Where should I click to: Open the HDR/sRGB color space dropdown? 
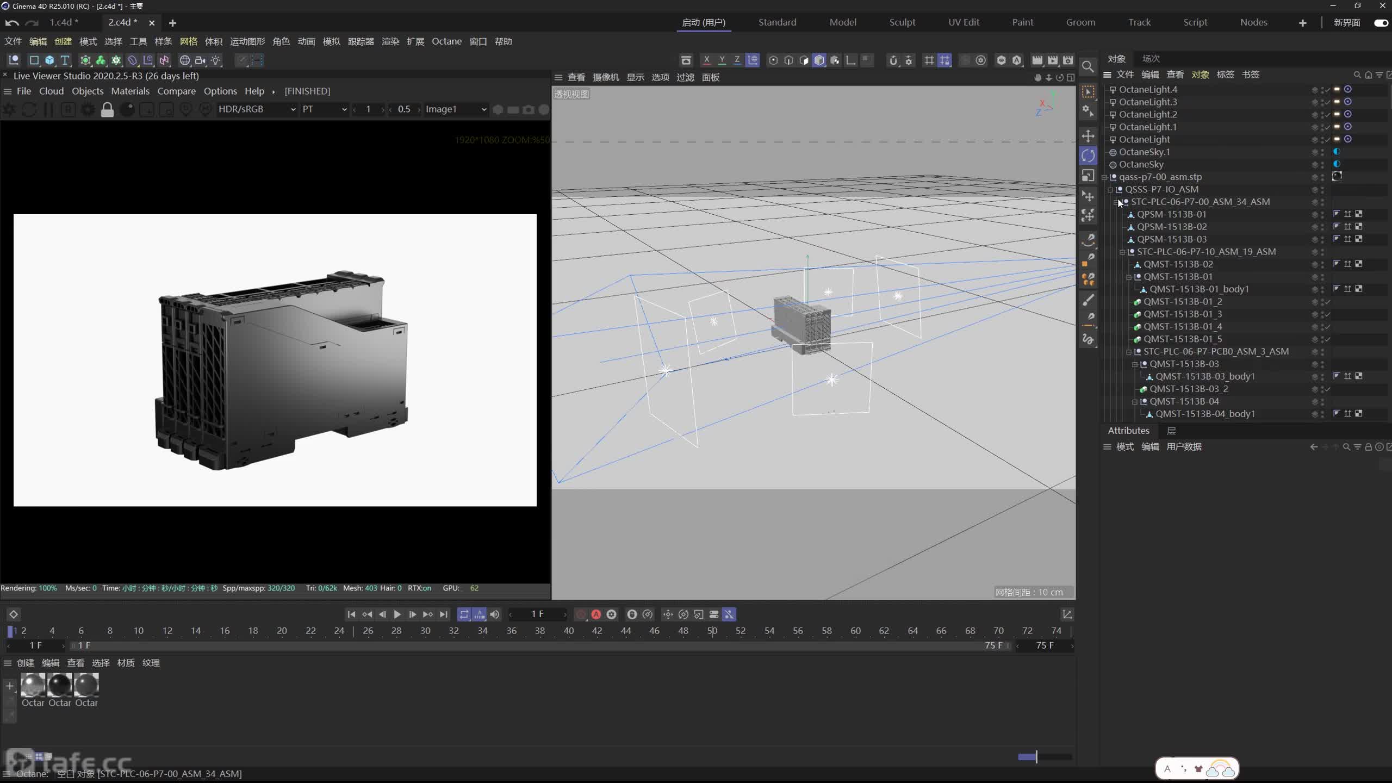(x=257, y=109)
